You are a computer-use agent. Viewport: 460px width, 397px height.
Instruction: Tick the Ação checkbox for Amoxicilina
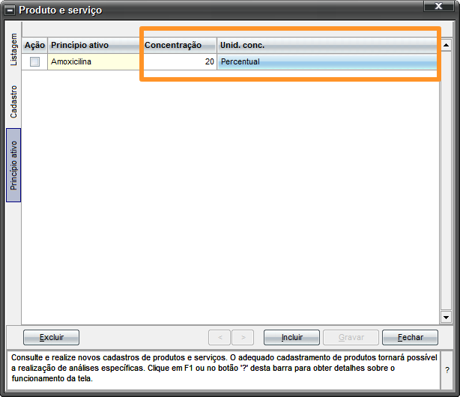34,61
